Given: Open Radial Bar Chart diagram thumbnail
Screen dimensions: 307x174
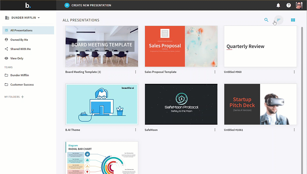Looking at the screenshot, I should click(102, 158).
